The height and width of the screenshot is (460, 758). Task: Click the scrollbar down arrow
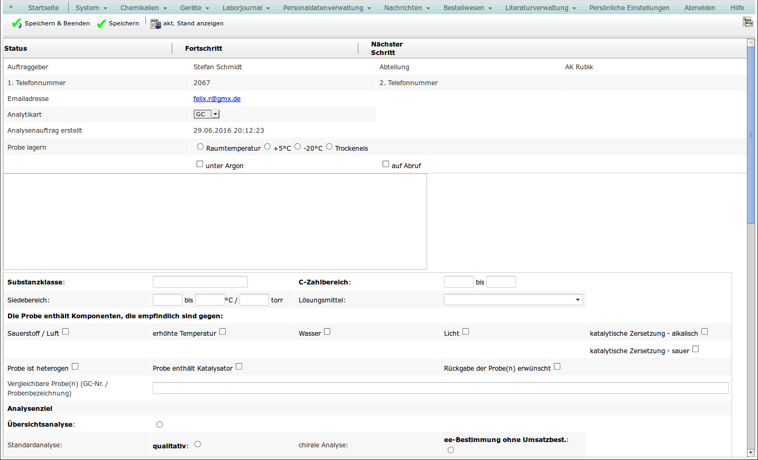751,453
